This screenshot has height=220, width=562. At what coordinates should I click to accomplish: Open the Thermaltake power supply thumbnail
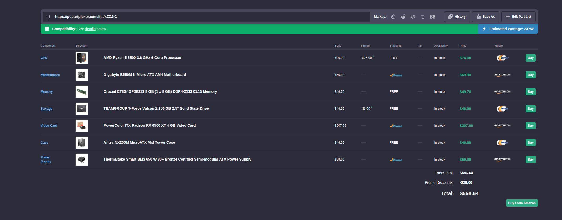[x=82, y=160]
